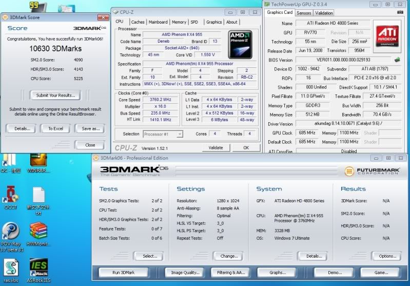Select the Graphics Card tab in GPU-Z
This screenshot has width=410, height=286.
point(280,12)
